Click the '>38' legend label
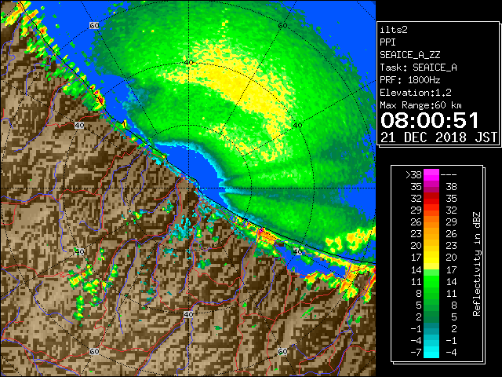Image resolution: width=502 pixels, height=377 pixels. pos(413,175)
